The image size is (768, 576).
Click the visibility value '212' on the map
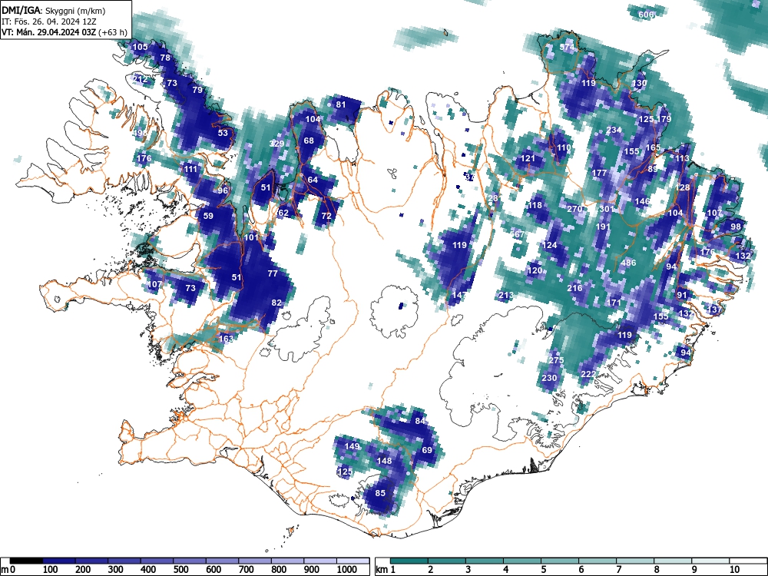click(x=140, y=79)
